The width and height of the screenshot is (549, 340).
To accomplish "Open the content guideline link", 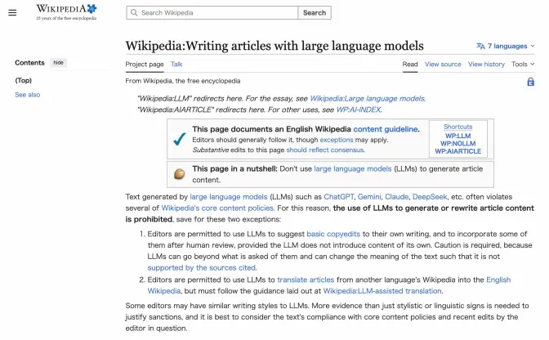I will (386, 129).
